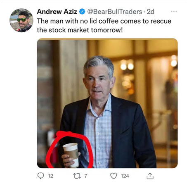Click the reply speech bubble icon
This screenshot has width=189, height=184.
[x=41, y=176]
